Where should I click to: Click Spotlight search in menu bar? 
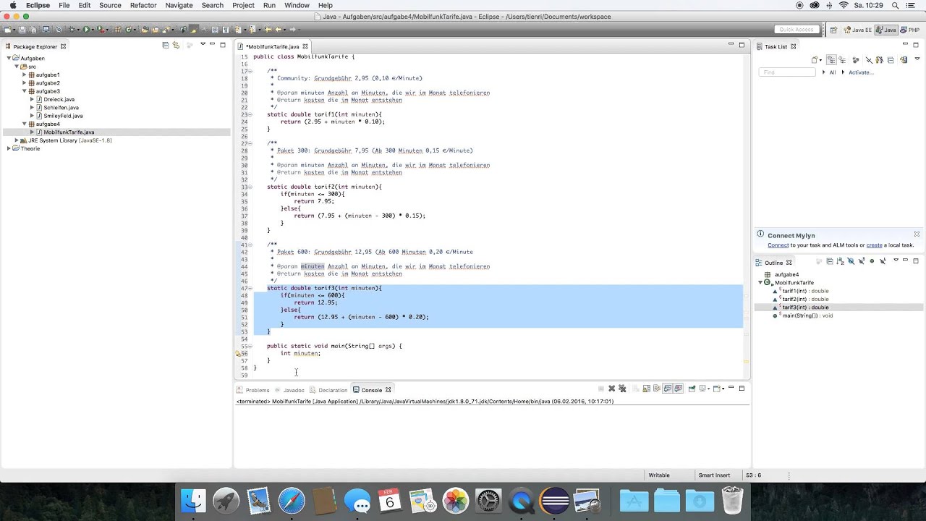896,5
